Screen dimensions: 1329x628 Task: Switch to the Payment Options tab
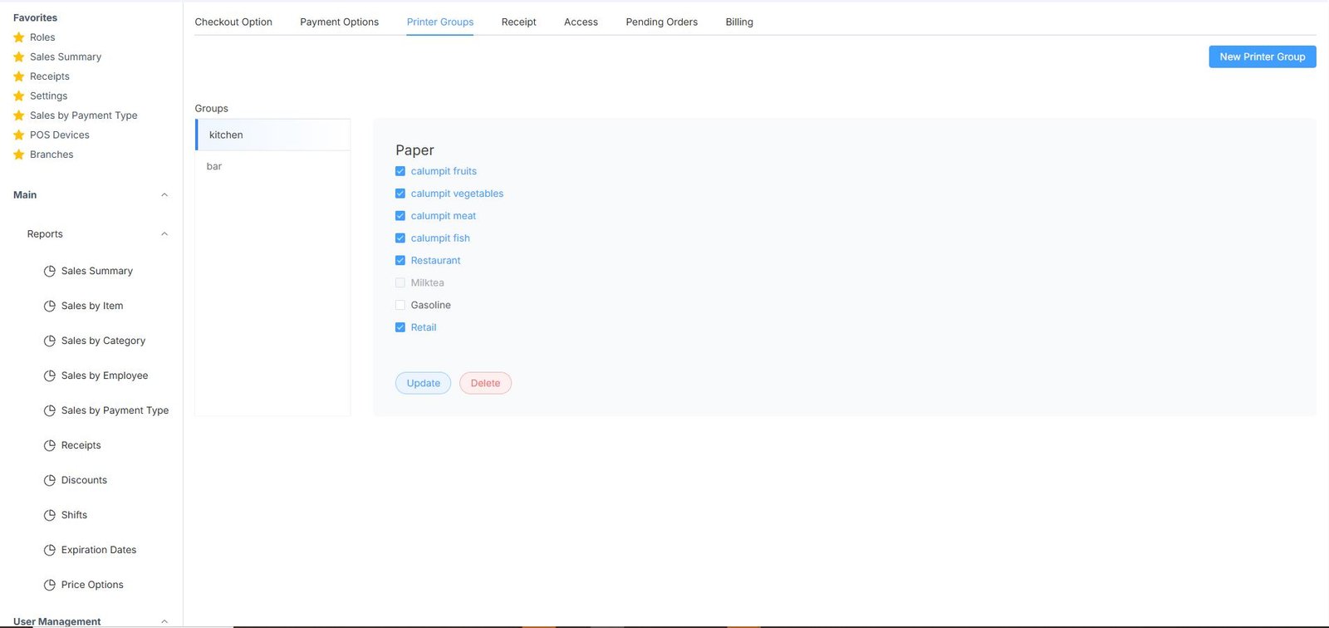pos(339,22)
